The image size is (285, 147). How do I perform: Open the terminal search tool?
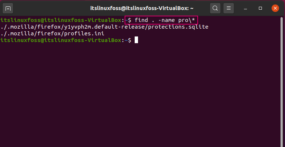pyautogui.click(x=215, y=8)
